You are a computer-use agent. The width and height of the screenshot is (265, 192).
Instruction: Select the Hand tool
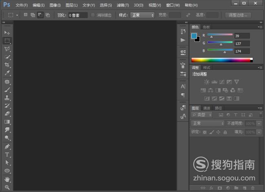coord(7,179)
